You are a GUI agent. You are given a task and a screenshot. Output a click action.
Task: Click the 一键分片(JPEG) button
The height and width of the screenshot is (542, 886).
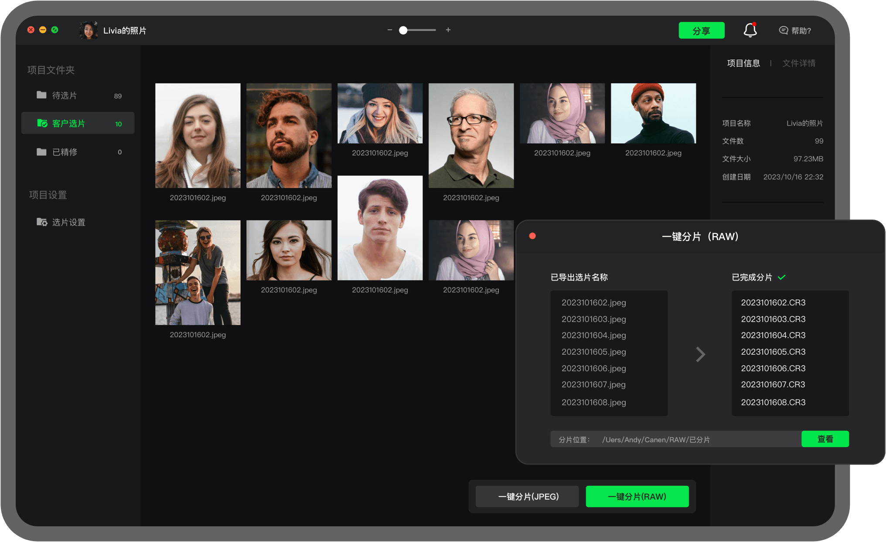[x=528, y=497]
